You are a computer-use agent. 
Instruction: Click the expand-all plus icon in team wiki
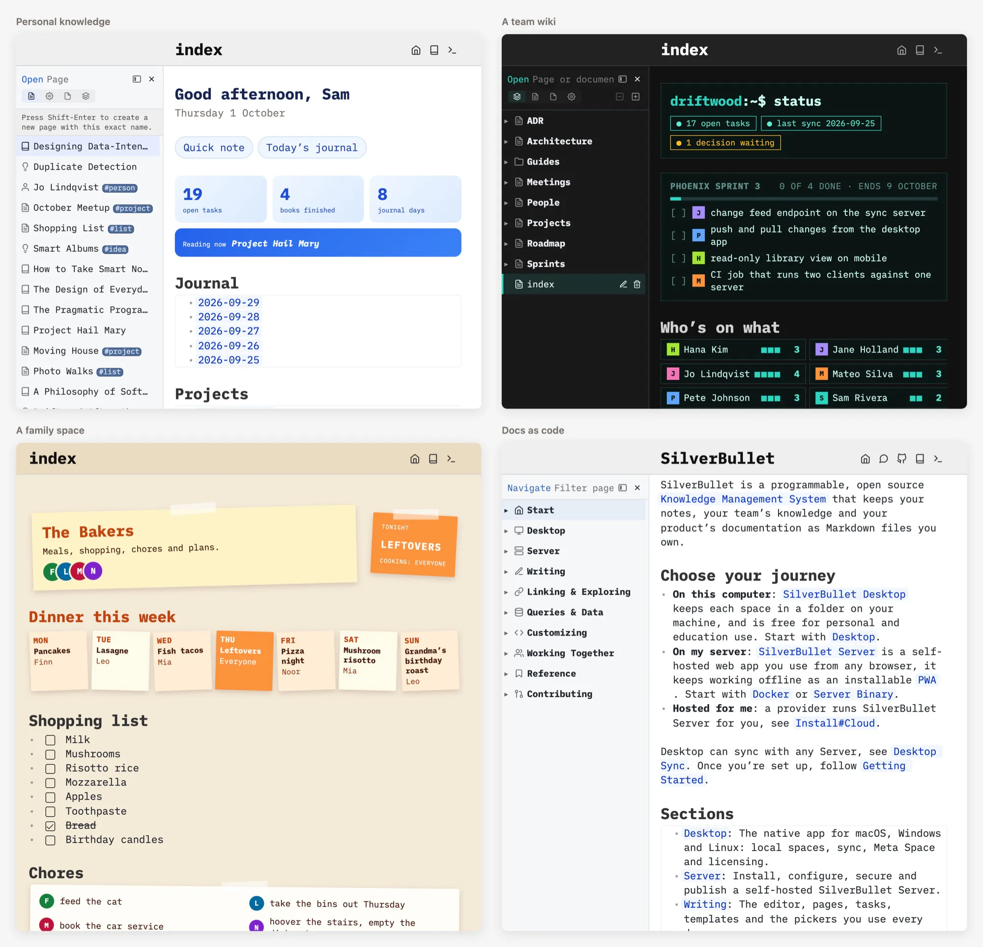pos(636,96)
